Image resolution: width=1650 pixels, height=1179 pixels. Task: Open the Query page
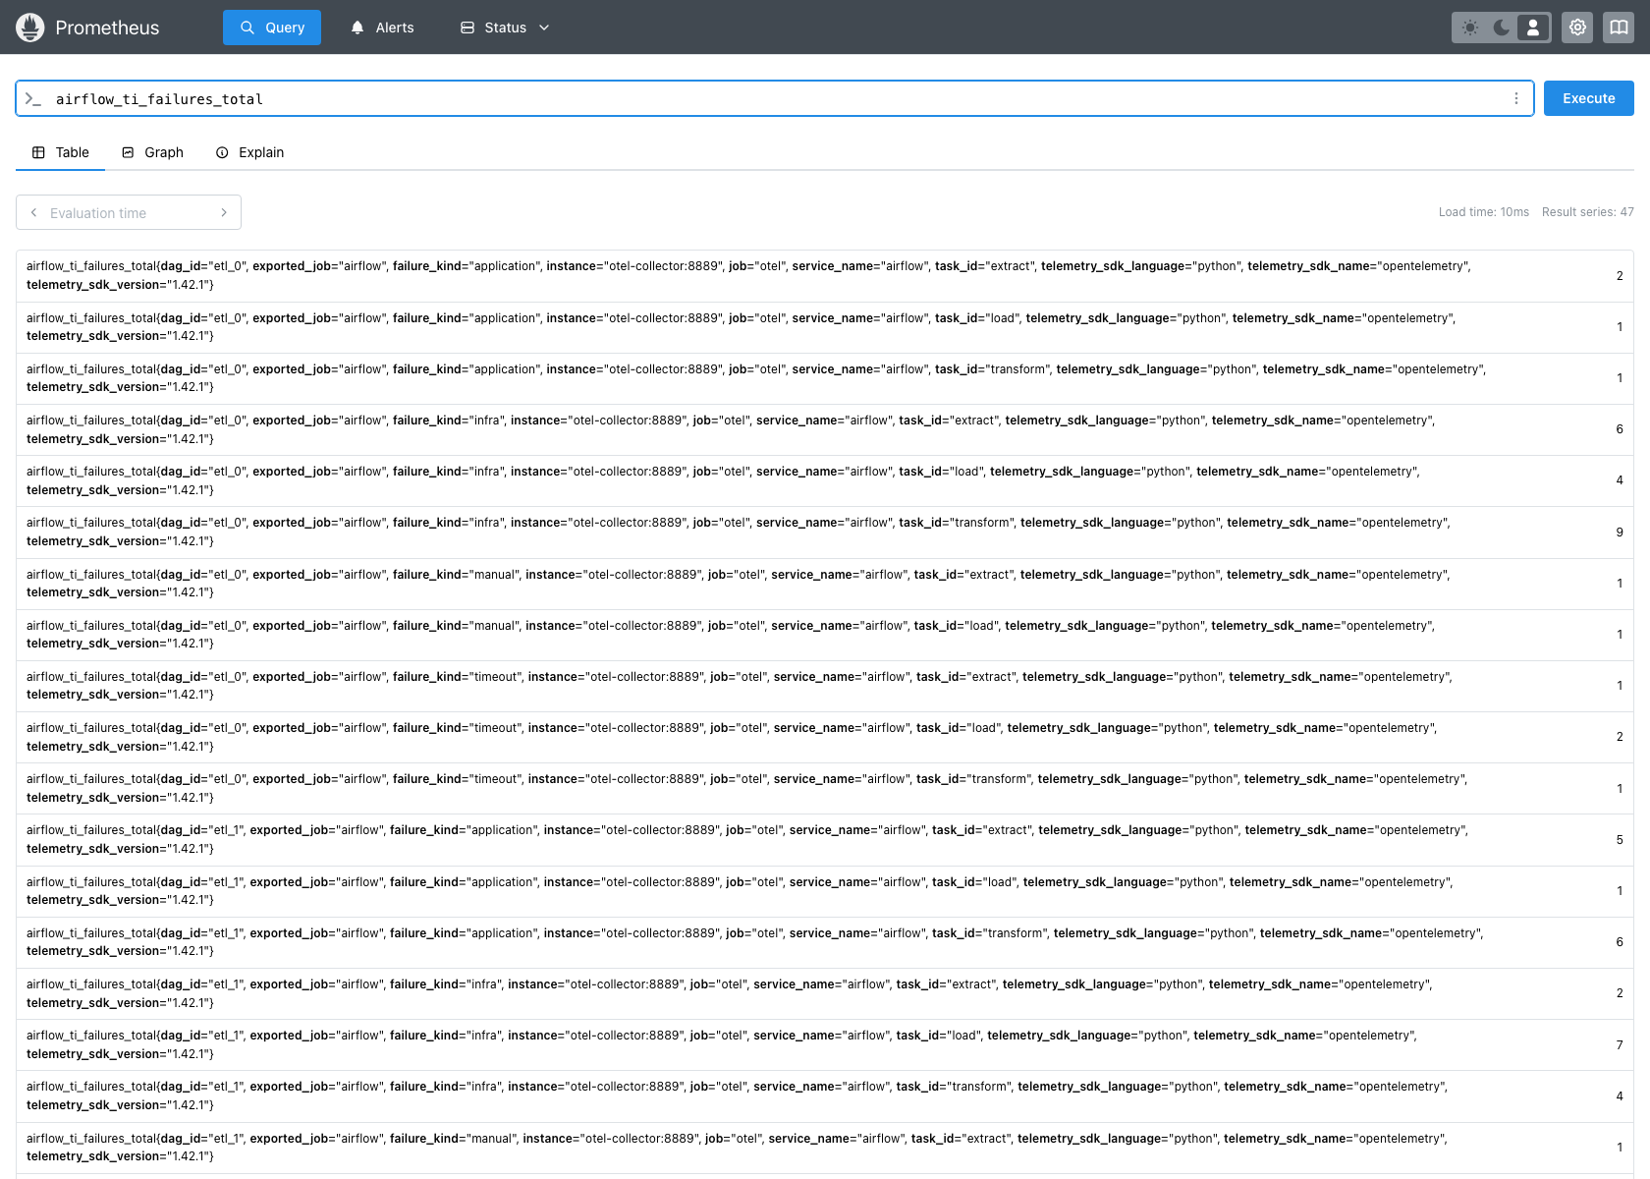[272, 28]
